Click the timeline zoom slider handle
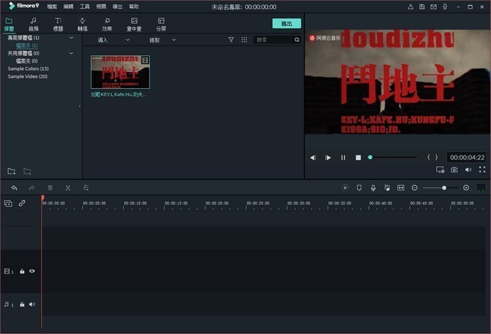The image size is (491, 334). point(444,188)
